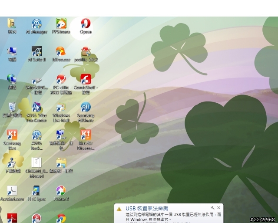The image size is (278, 223).
Task: Close the USB device notification balloon
Action: pyautogui.click(x=218, y=207)
